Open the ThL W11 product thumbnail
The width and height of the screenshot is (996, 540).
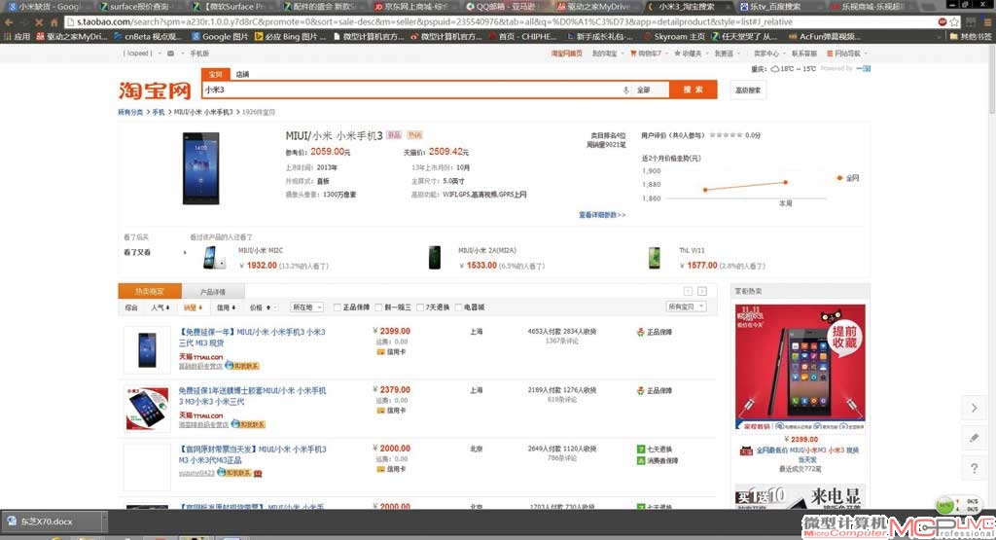pos(655,257)
